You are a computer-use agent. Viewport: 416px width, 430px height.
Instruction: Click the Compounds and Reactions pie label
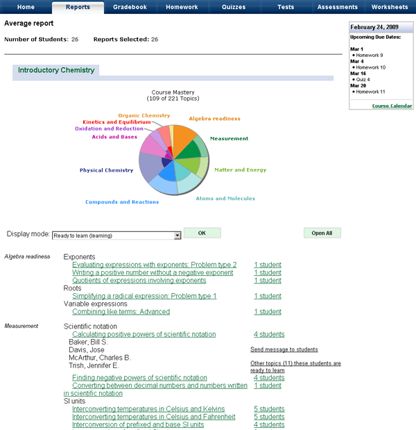(x=122, y=202)
